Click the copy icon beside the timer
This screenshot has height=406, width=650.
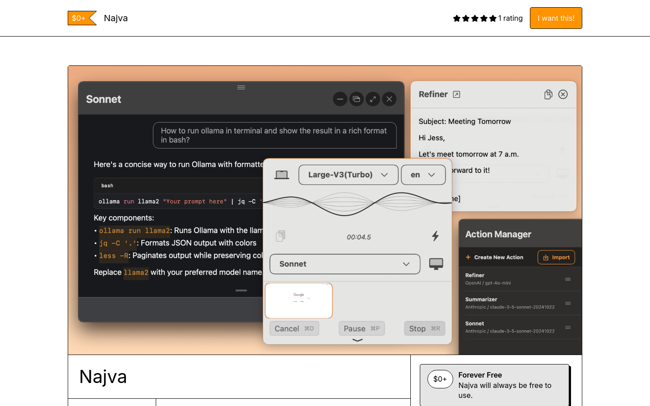[280, 236]
